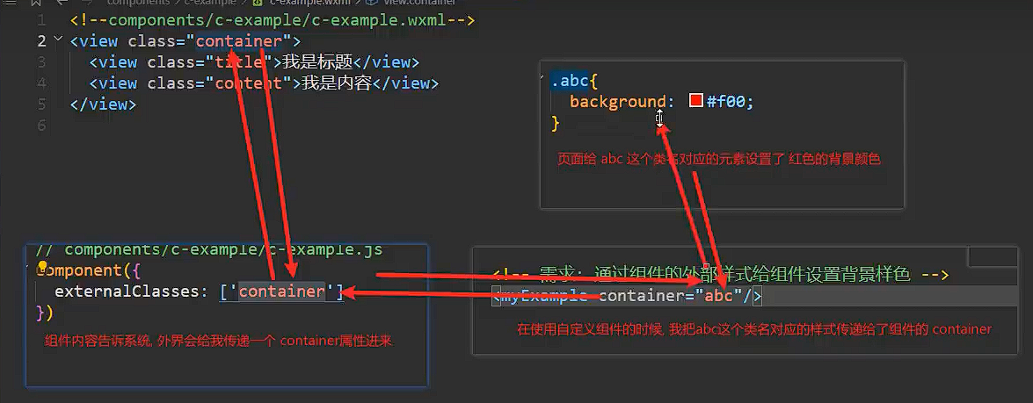The width and height of the screenshot is (1033, 403).
Task: Click the myExample tag name
Action: 544,297
